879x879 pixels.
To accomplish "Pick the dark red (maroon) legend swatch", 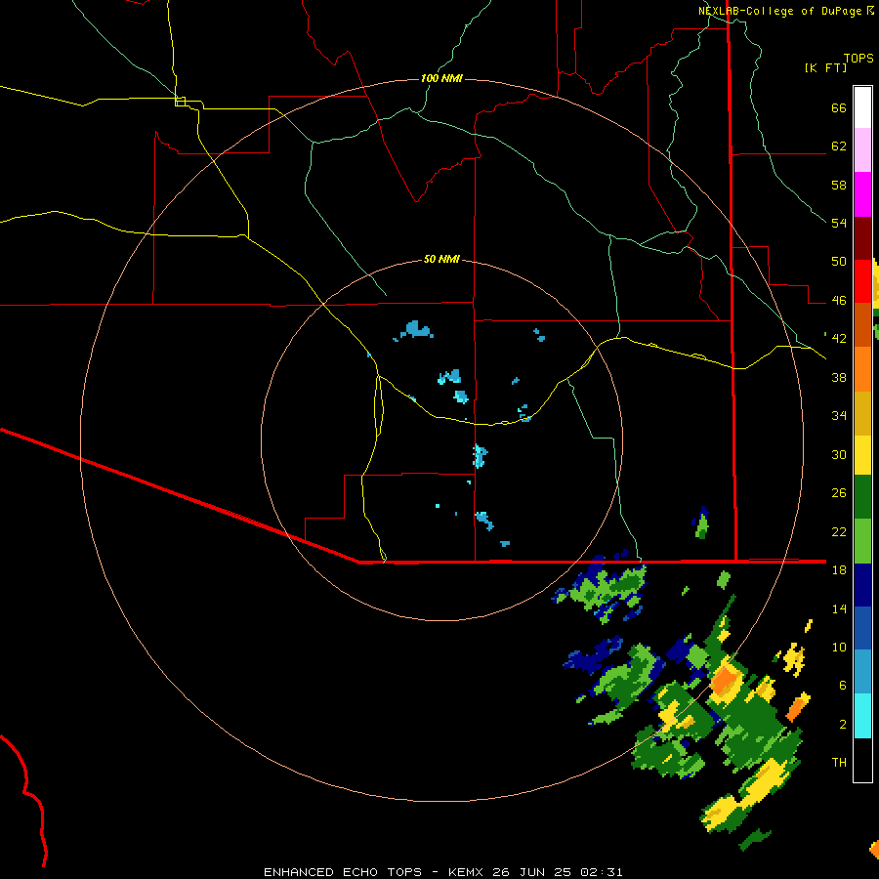I will click(x=862, y=237).
